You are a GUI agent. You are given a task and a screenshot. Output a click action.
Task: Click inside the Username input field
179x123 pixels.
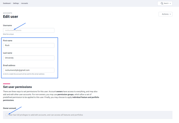(29, 30)
